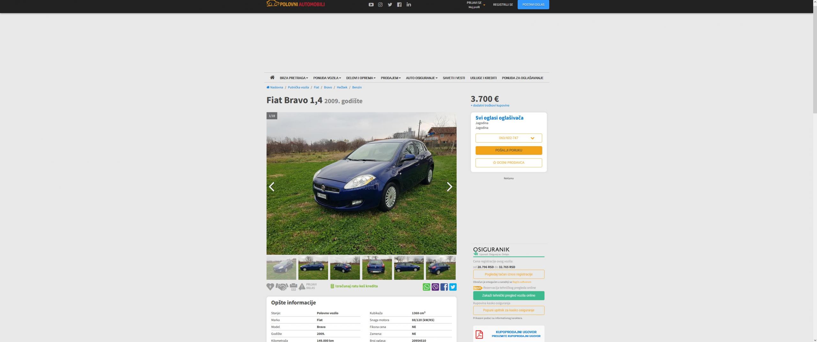Open the YouTube channel icon
The width and height of the screenshot is (817, 342).
click(371, 4)
